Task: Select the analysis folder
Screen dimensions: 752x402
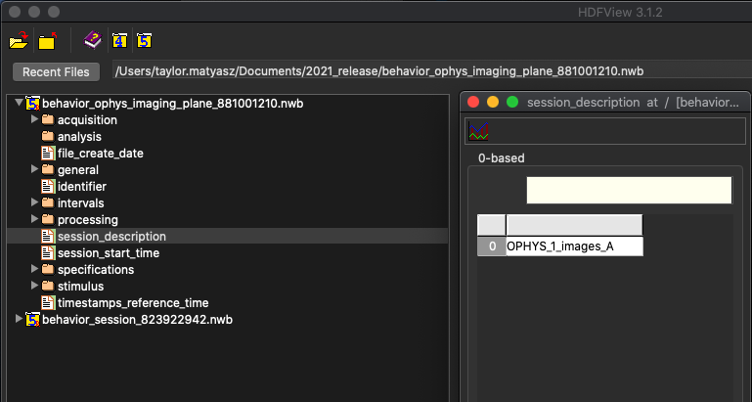Action: tap(79, 137)
